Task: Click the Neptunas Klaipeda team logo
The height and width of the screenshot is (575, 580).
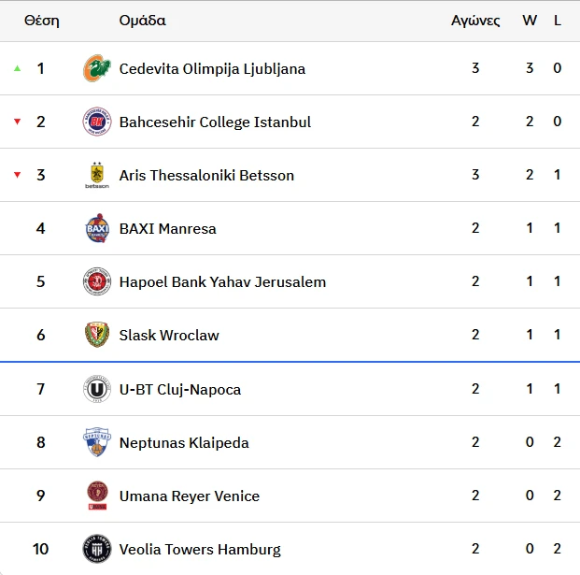Action: point(96,442)
